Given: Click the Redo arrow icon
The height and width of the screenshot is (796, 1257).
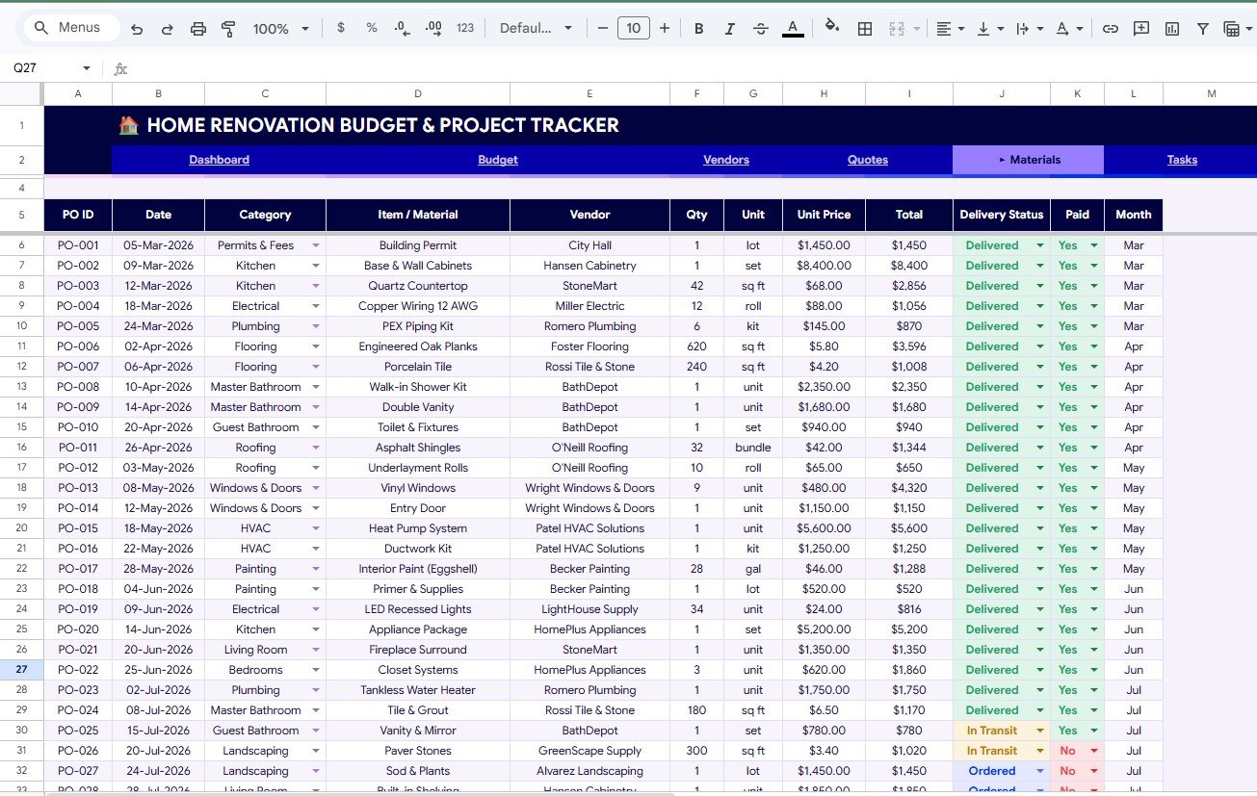Looking at the screenshot, I should [x=168, y=29].
